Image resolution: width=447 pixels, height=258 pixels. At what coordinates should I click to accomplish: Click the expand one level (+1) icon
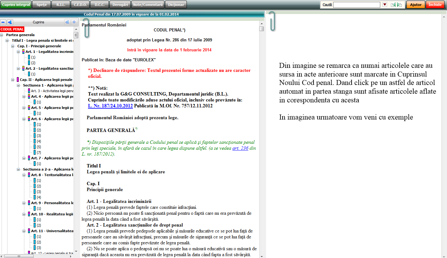(x=67, y=22)
